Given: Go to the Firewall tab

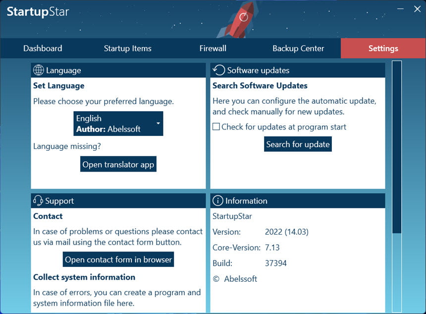Looking at the screenshot, I should coord(213,49).
